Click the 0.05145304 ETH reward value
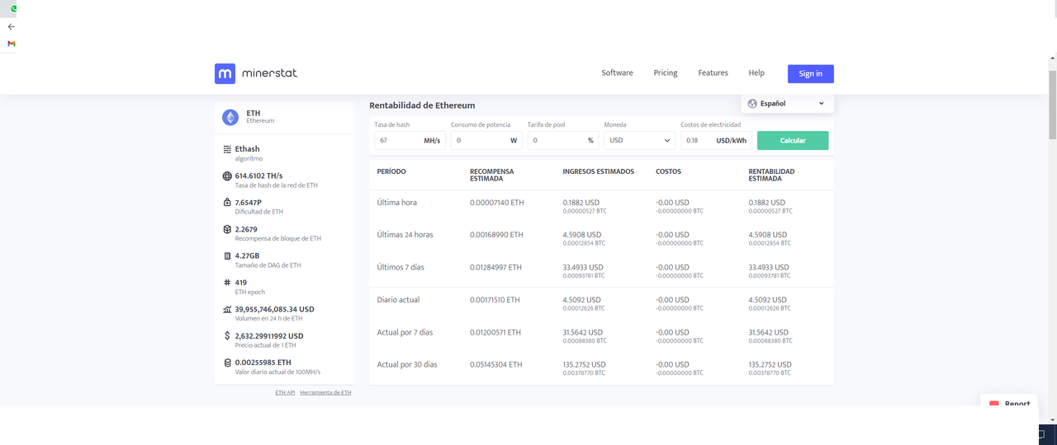 tap(496, 365)
